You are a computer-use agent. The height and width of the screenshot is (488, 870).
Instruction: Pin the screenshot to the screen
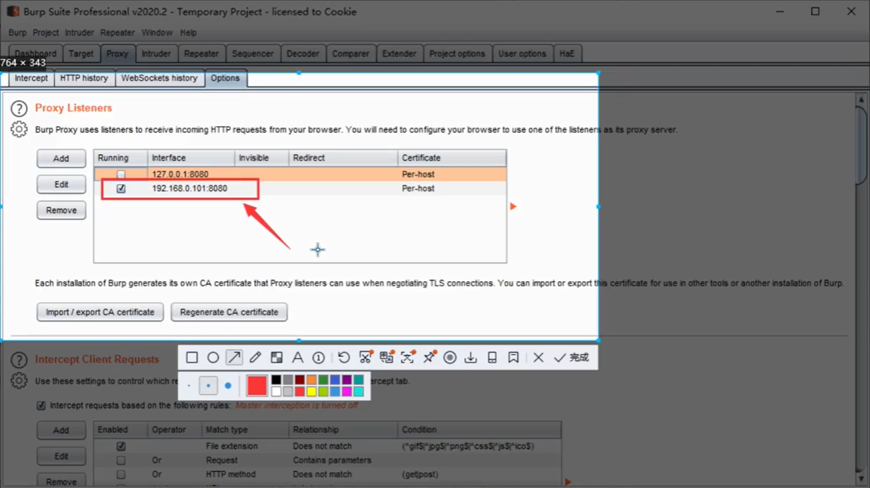(429, 357)
